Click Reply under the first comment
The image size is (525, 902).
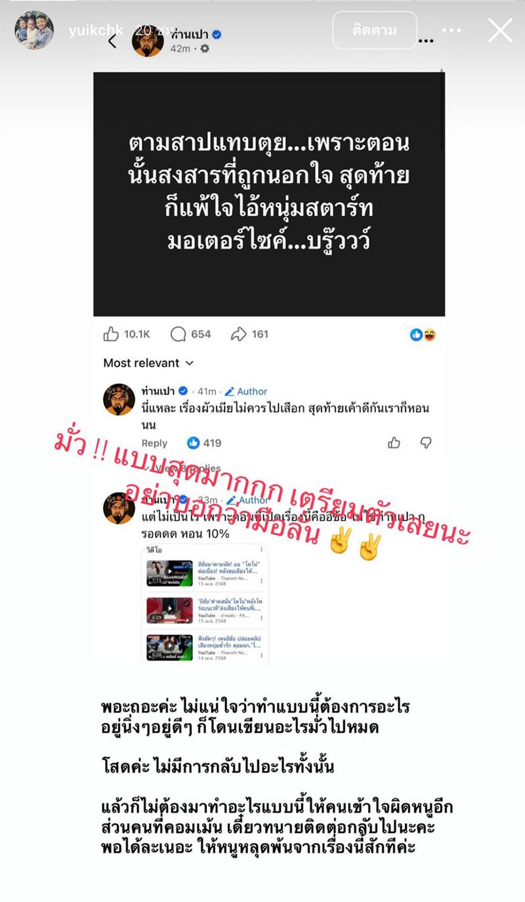(x=154, y=443)
